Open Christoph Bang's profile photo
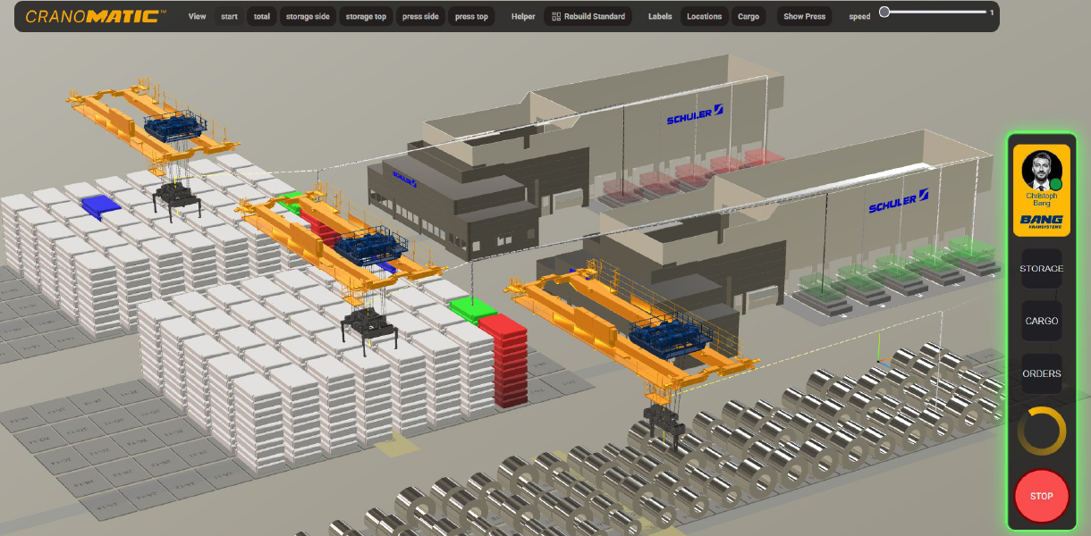This screenshot has width=1091, height=536. (x=1042, y=170)
